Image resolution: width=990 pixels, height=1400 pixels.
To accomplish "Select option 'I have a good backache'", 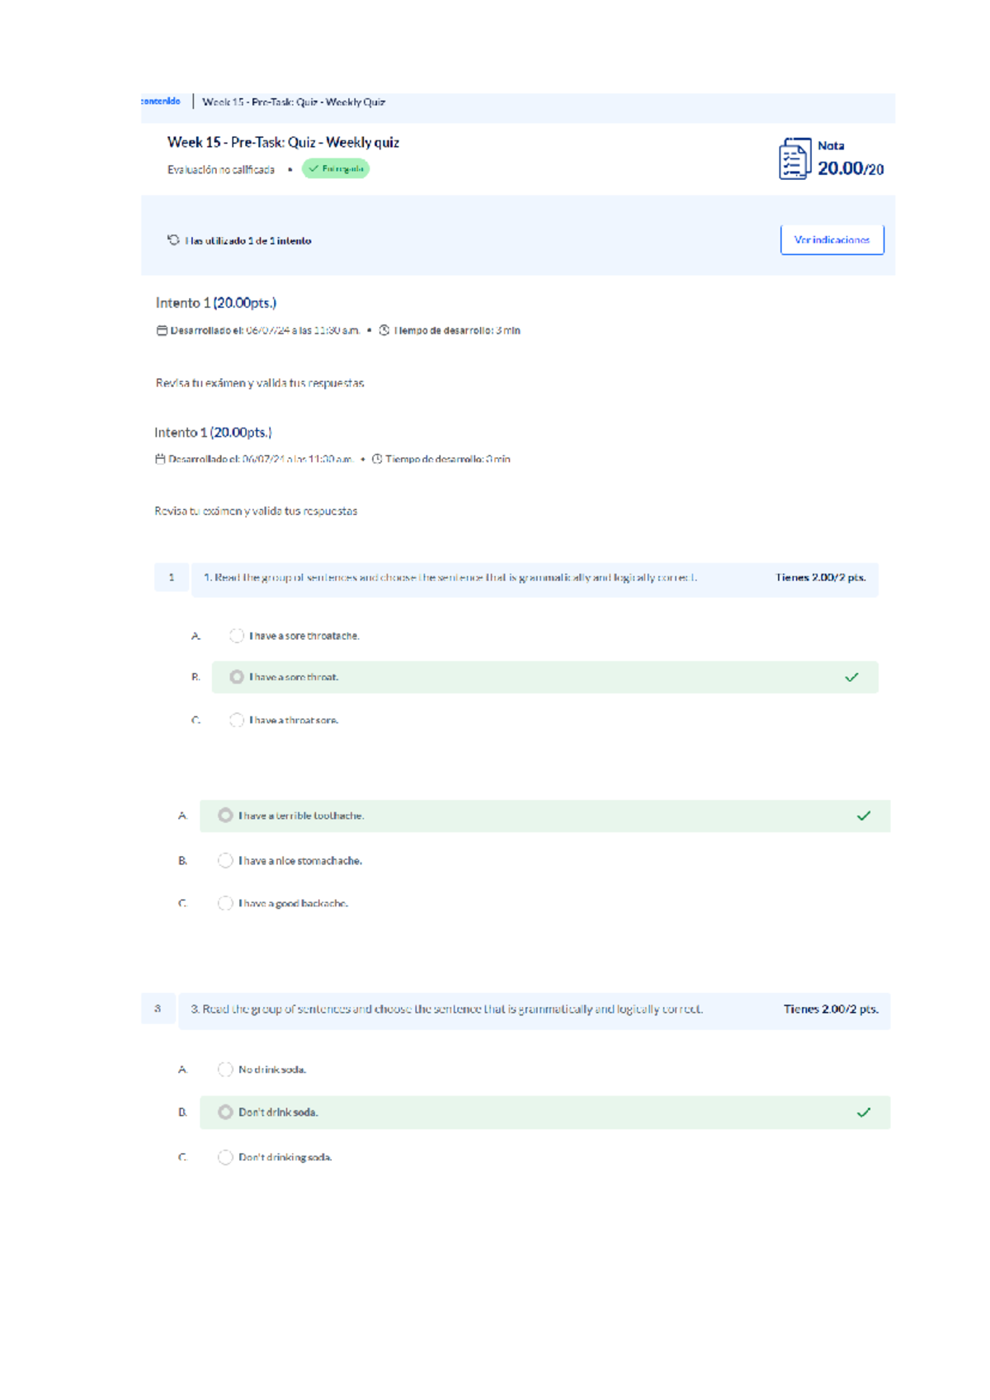I will click(226, 903).
